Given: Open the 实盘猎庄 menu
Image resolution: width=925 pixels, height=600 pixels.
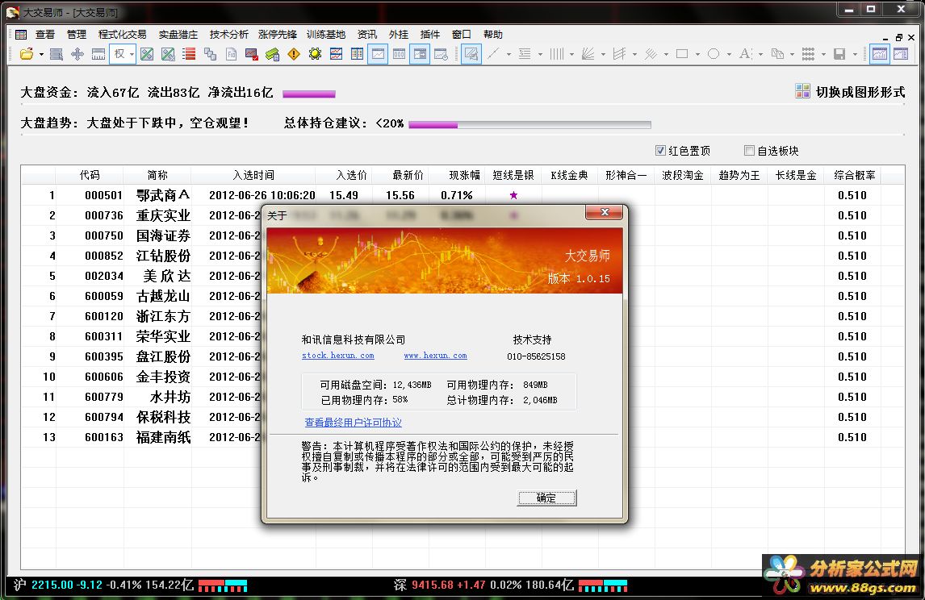Looking at the screenshot, I should click(178, 34).
